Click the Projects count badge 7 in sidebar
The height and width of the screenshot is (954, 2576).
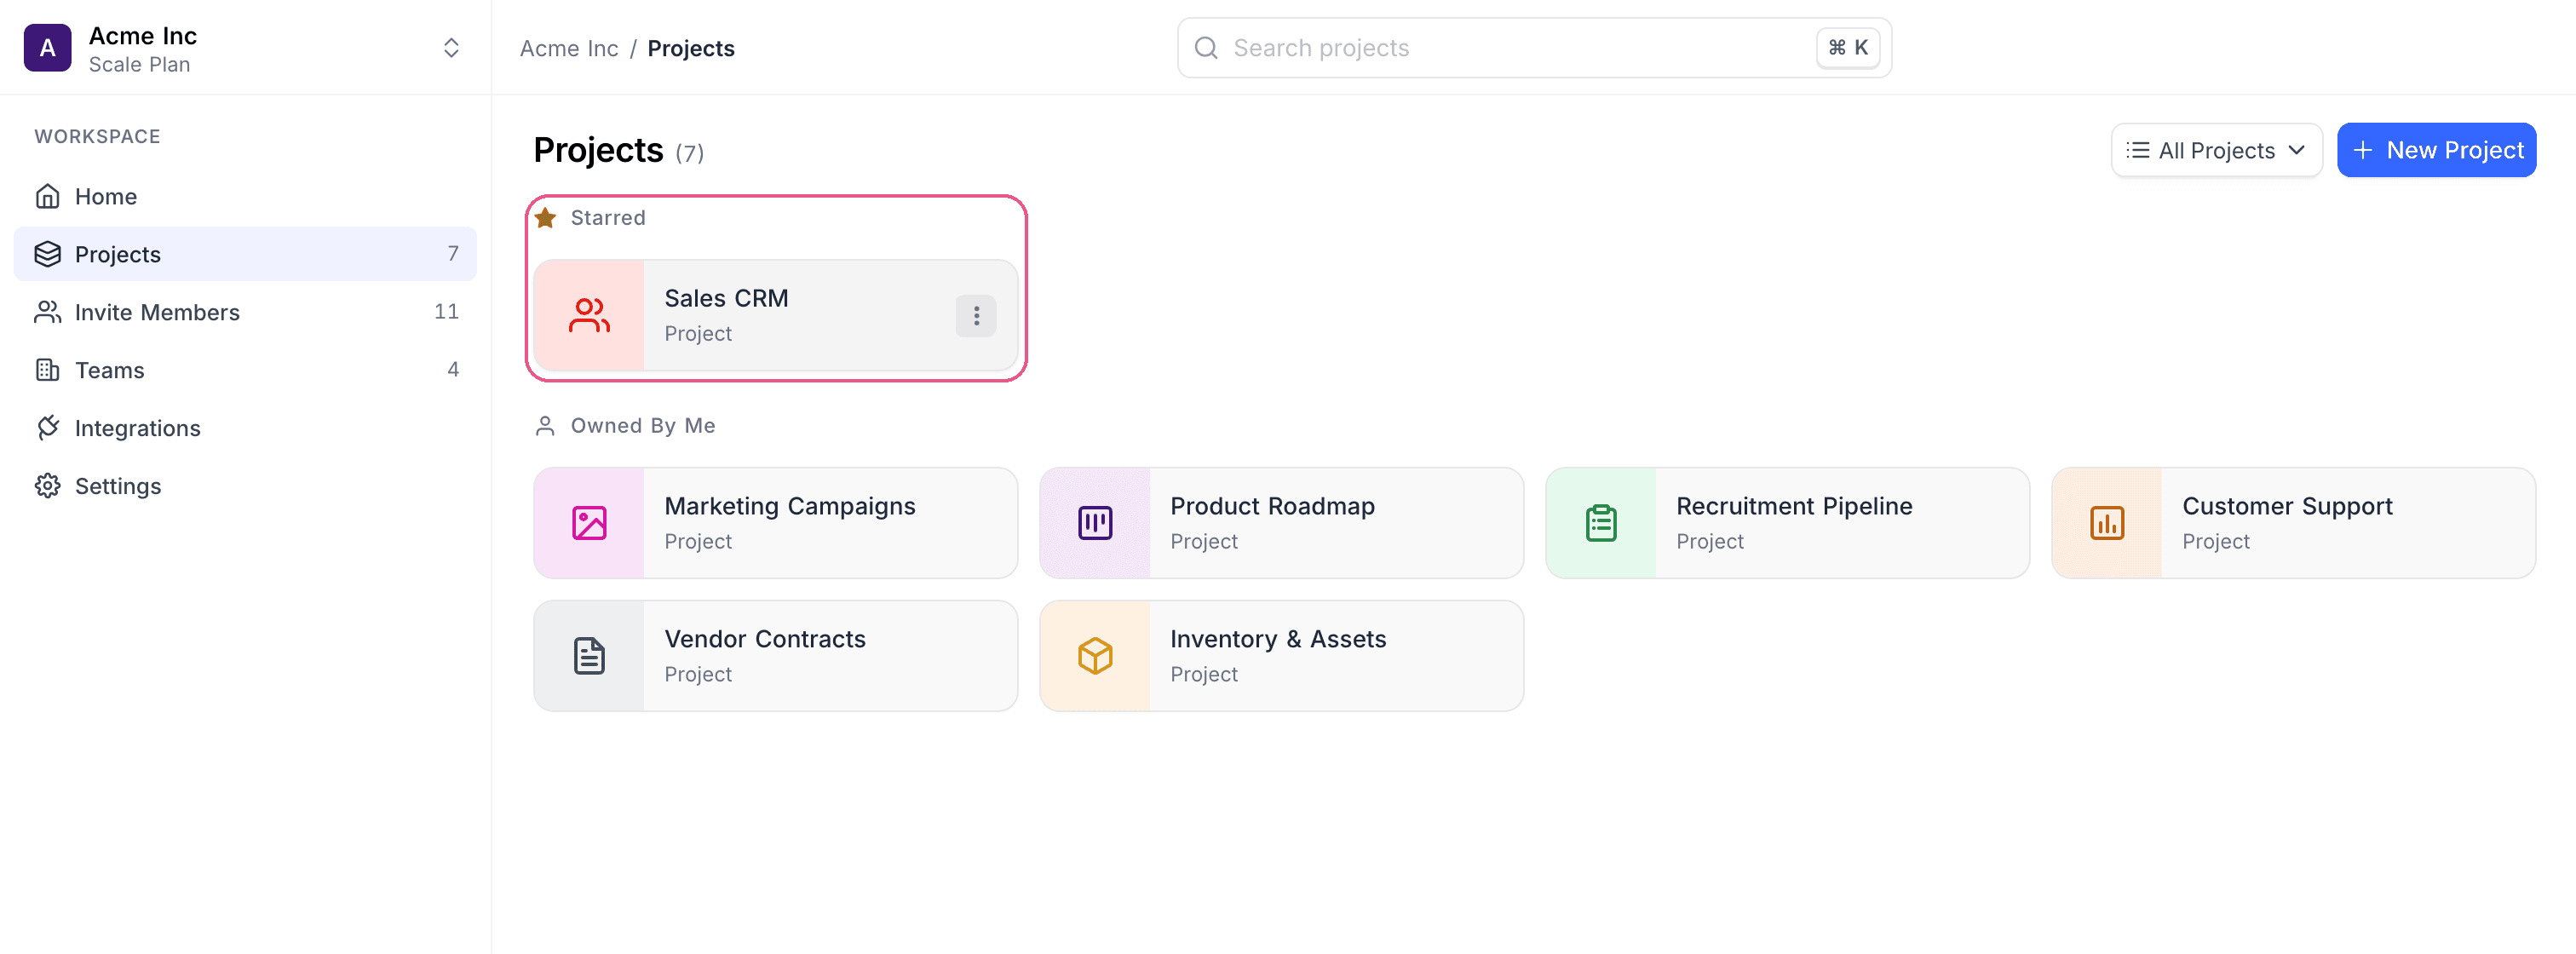453,254
